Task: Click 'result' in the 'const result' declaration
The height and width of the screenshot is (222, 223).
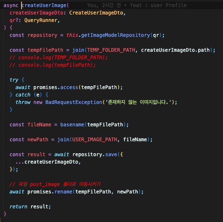Action: point(36,154)
